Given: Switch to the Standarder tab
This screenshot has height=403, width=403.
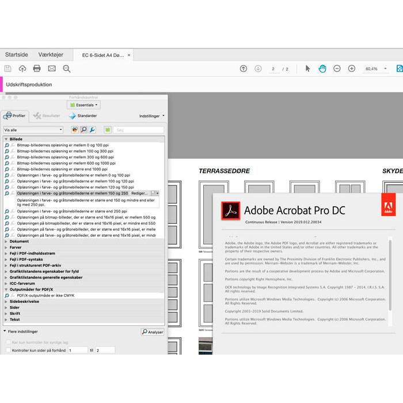Looking at the screenshot, I should (x=83, y=116).
